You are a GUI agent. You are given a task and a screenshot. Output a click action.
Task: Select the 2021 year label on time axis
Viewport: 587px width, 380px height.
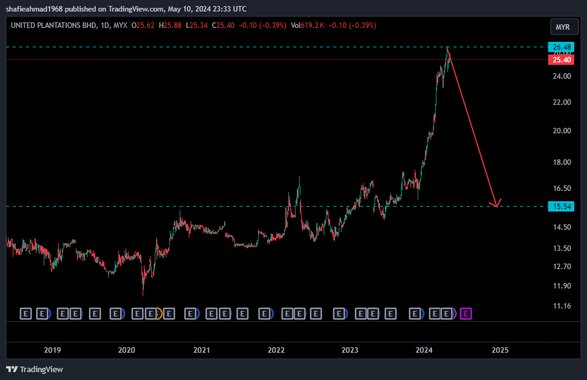202,350
